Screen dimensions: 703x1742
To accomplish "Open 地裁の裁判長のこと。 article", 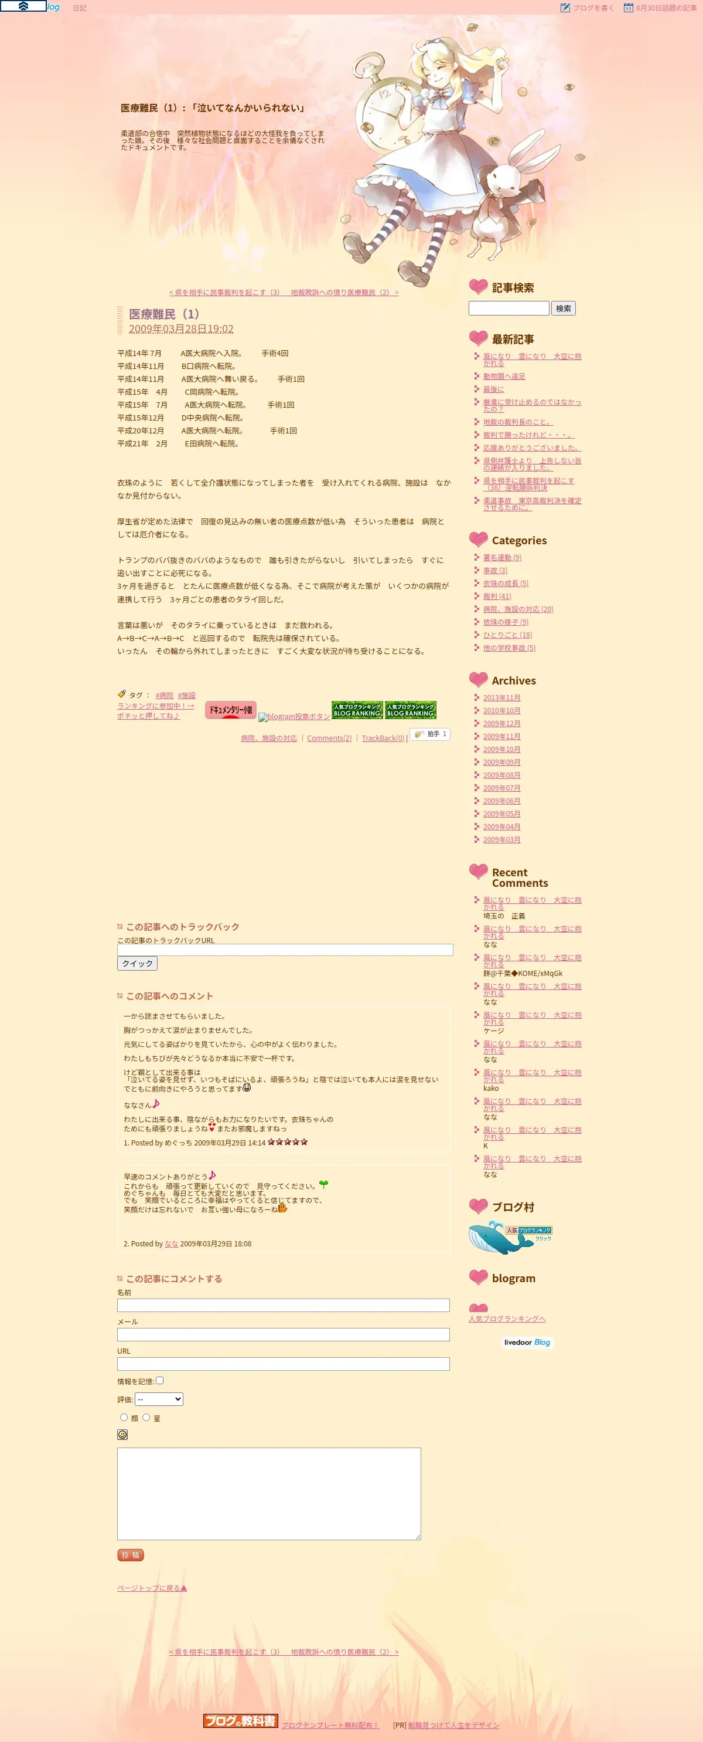I will pos(518,422).
